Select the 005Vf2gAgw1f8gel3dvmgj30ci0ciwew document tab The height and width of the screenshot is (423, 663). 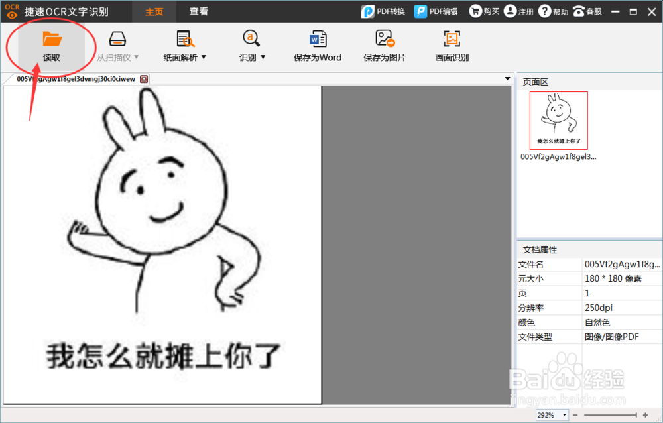tap(76, 79)
